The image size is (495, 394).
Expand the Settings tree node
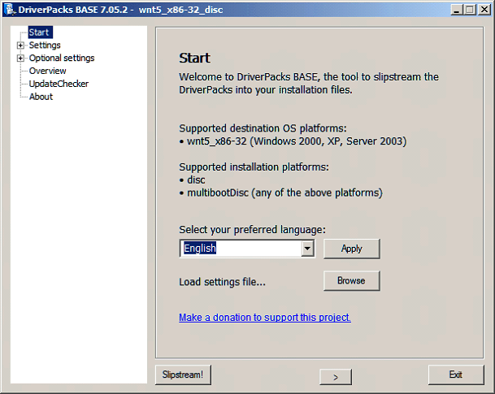(x=20, y=45)
